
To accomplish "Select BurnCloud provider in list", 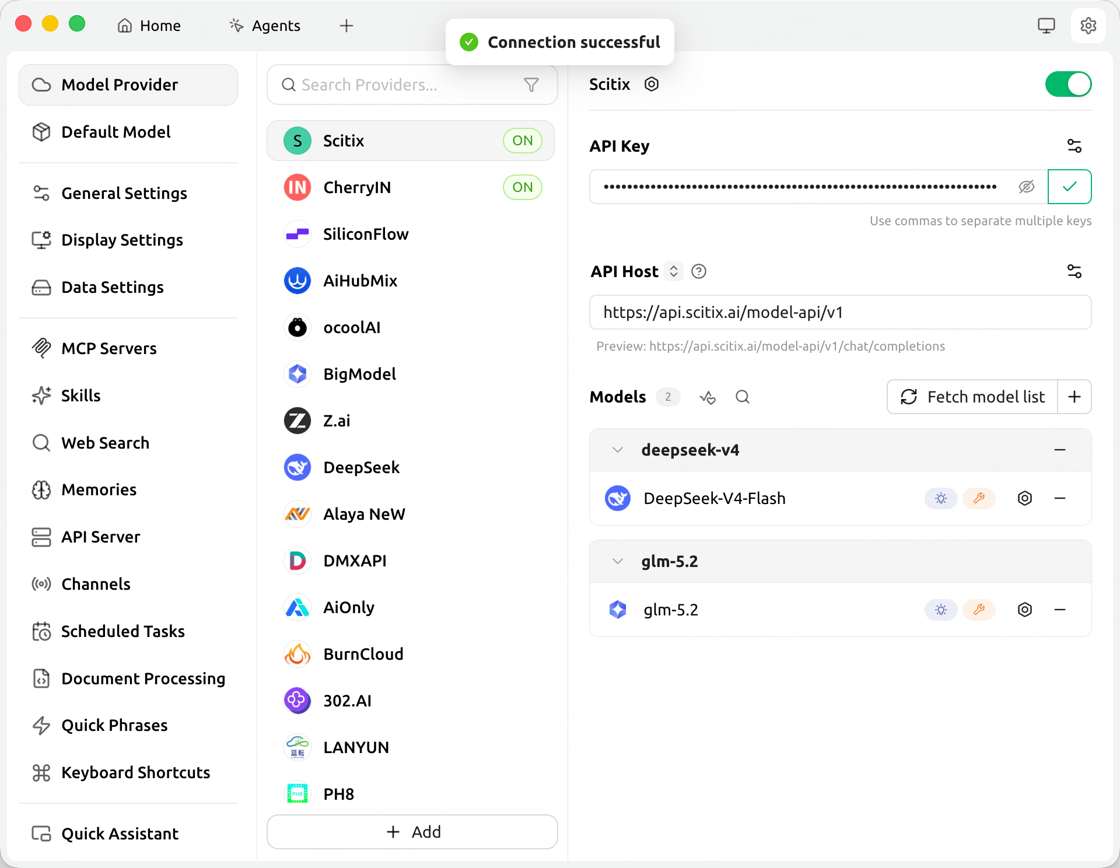I will (411, 654).
